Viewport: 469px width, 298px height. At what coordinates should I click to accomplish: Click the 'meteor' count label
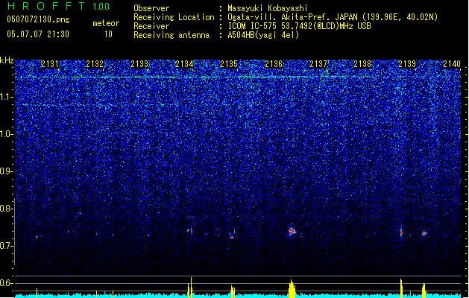(x=106, y=23)
